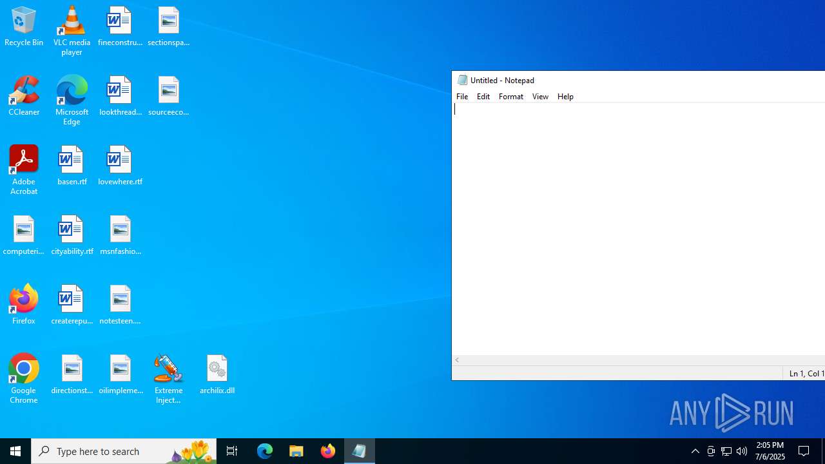This screenshot has height=464, width=825.
Task: Select the createrepu... document icon
Action: point(72,305)
